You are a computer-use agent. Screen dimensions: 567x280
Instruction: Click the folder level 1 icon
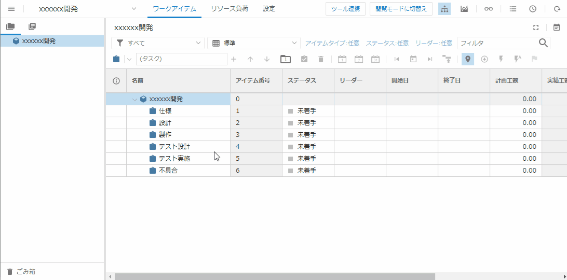tap(286, 59)
